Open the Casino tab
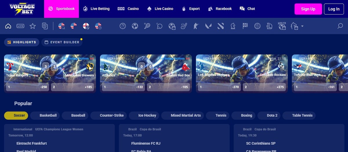Viewport: 348px width, 152px height. [128, 9]
